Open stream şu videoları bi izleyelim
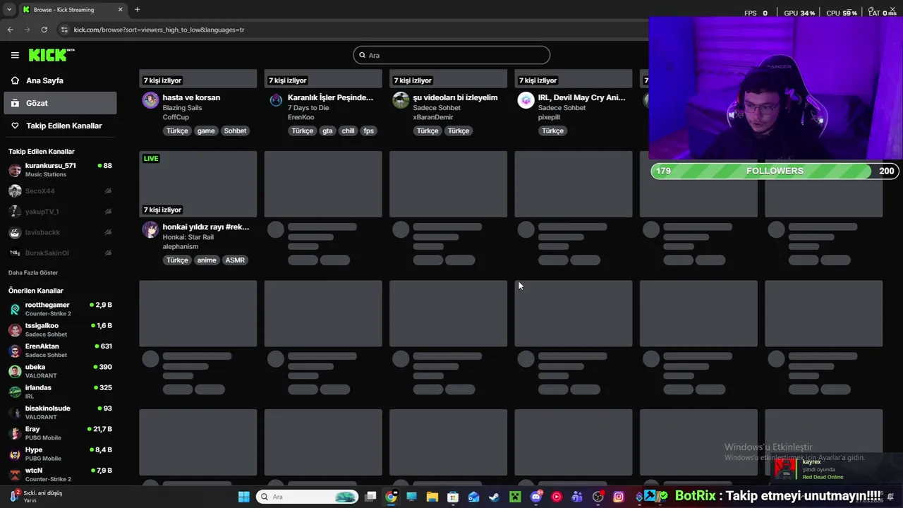This screenshot has height=508, width=903. (x=455, y=97)
